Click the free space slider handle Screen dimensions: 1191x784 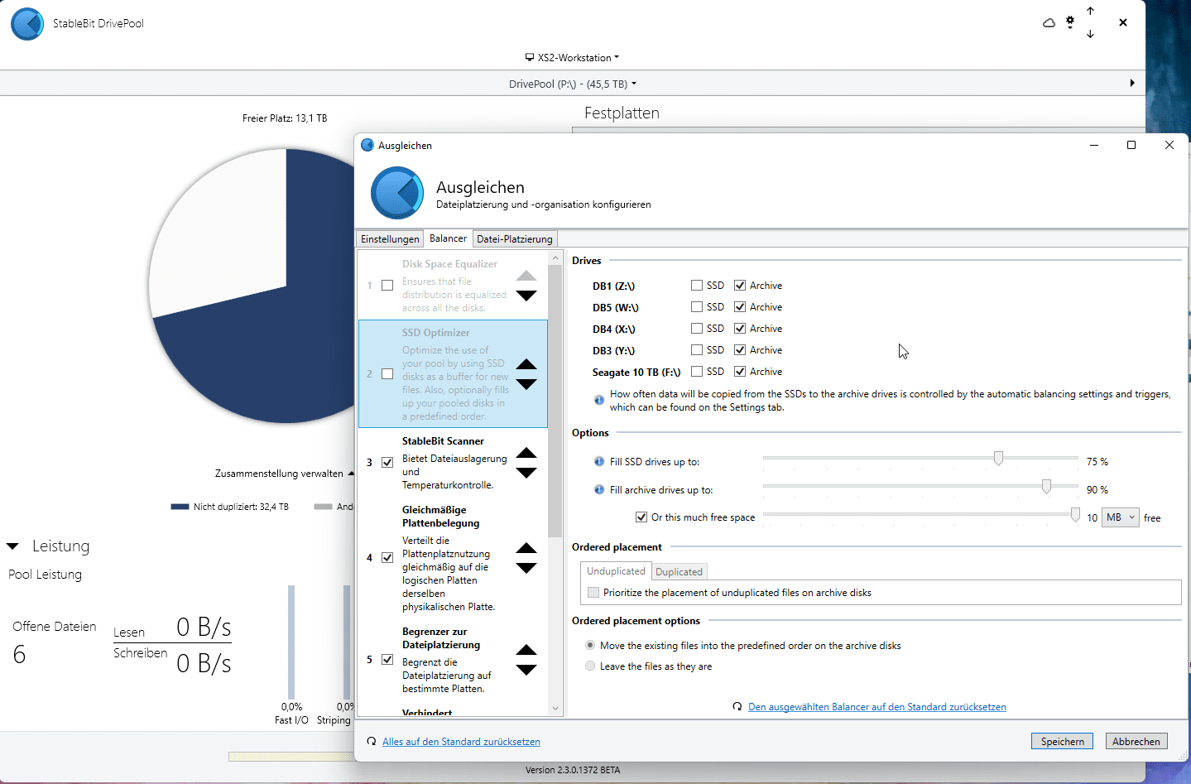[1075, 515]
